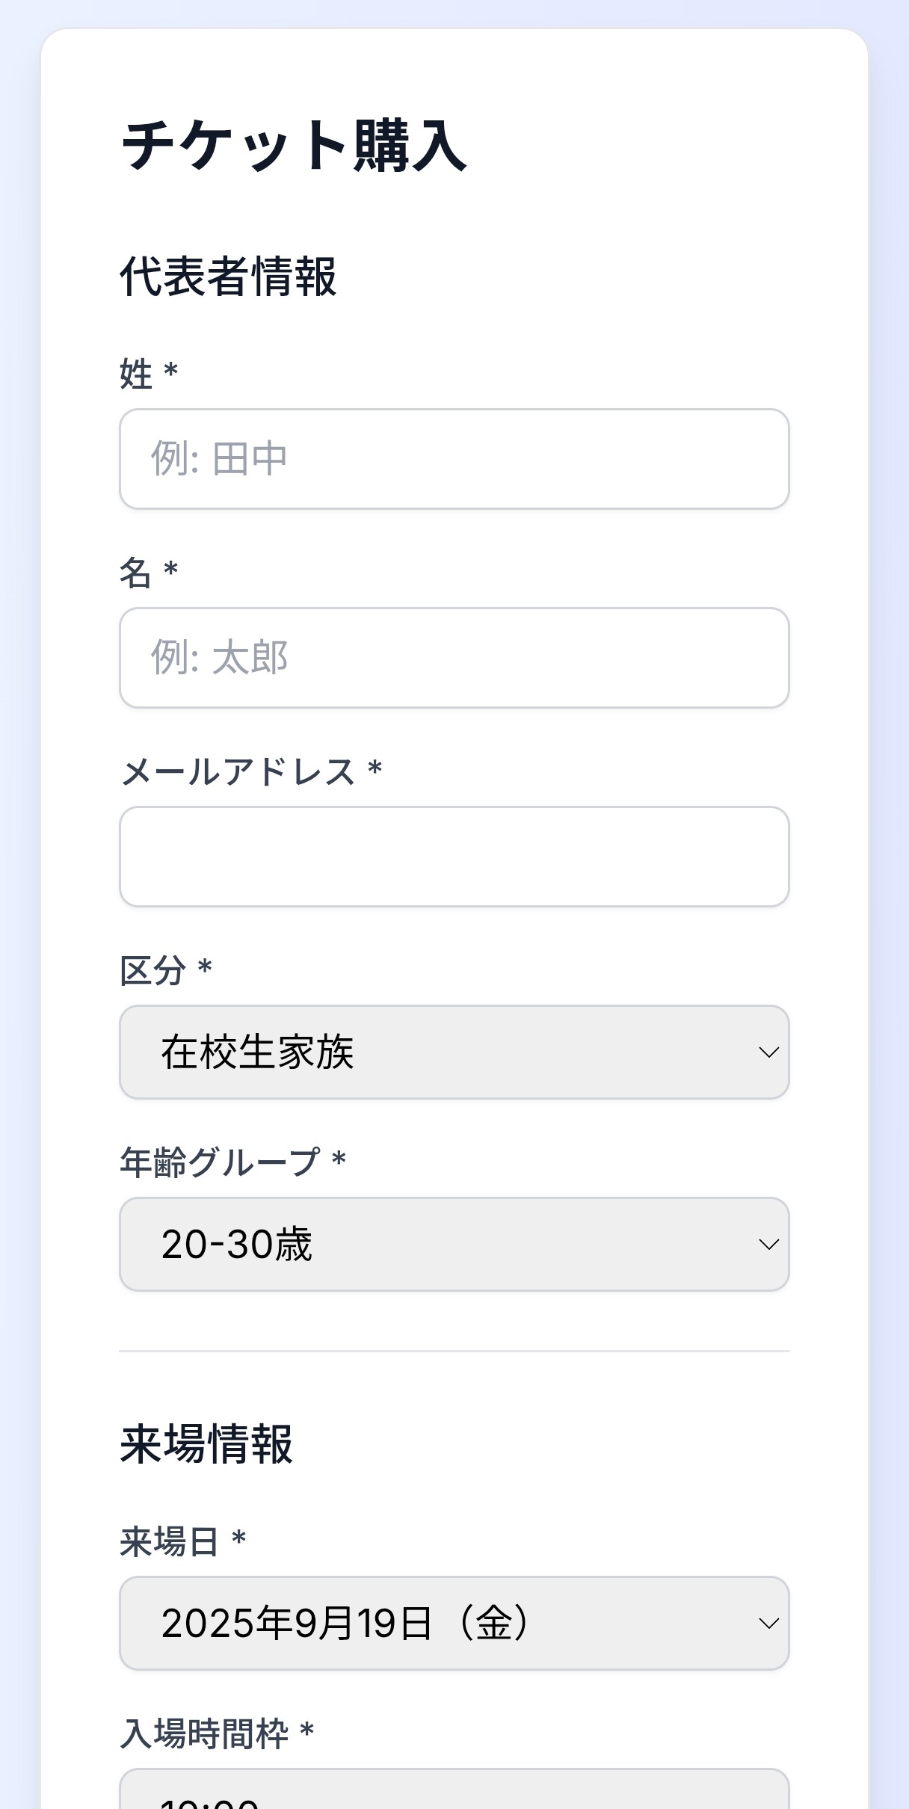Click the chevron arrow in 年齢グループ select
909x1809 pixels.
tap(768, 1245)
